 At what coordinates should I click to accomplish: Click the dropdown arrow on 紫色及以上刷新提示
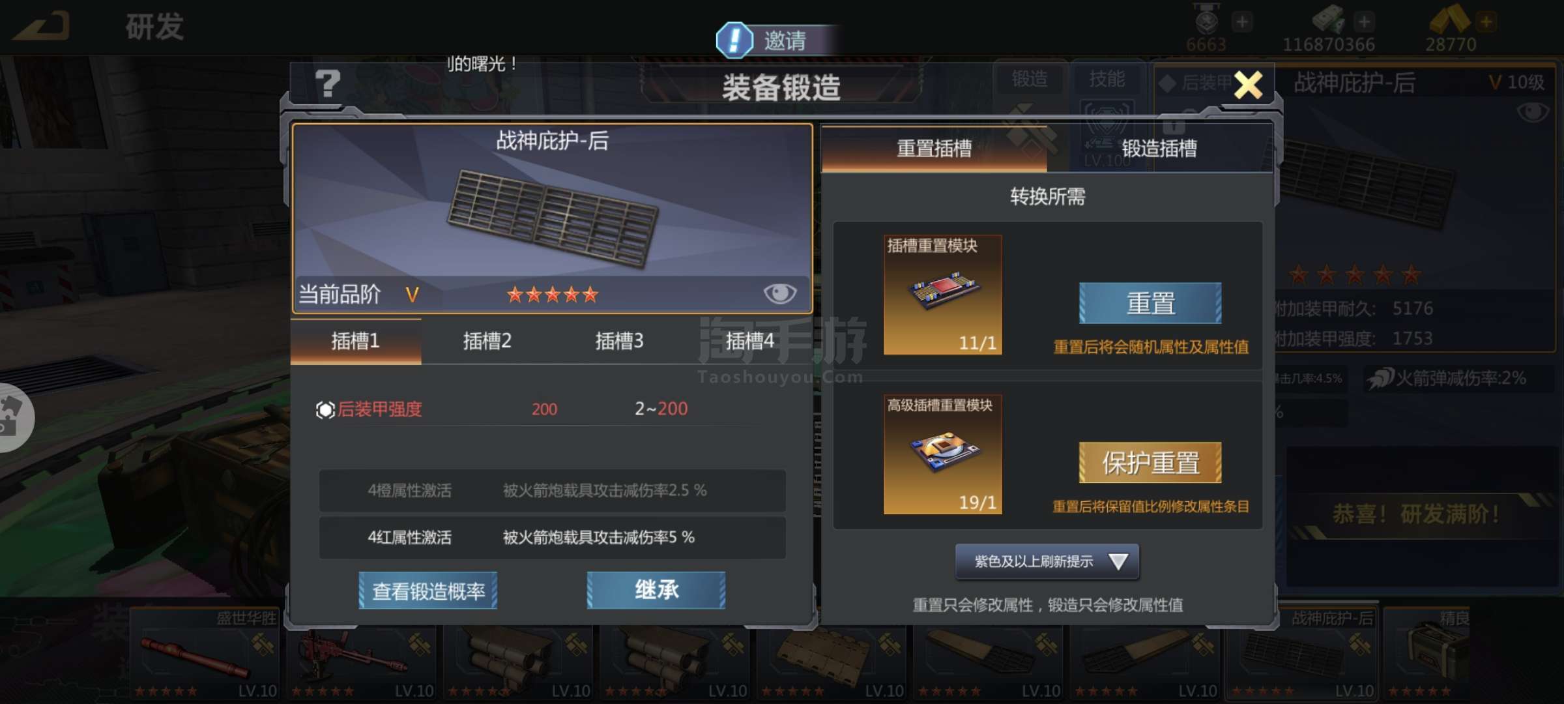pos(1118,561)
